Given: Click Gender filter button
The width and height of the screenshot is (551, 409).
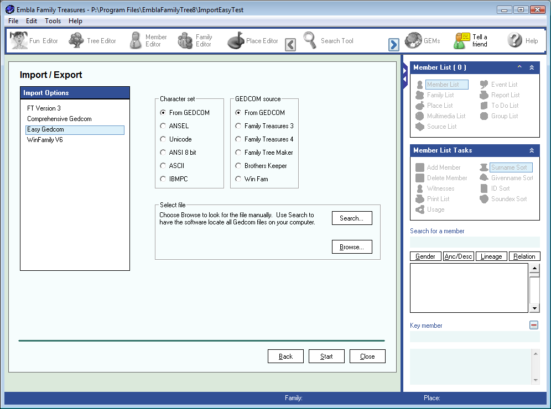Looking at the screenshot, I should pos(425,256).
